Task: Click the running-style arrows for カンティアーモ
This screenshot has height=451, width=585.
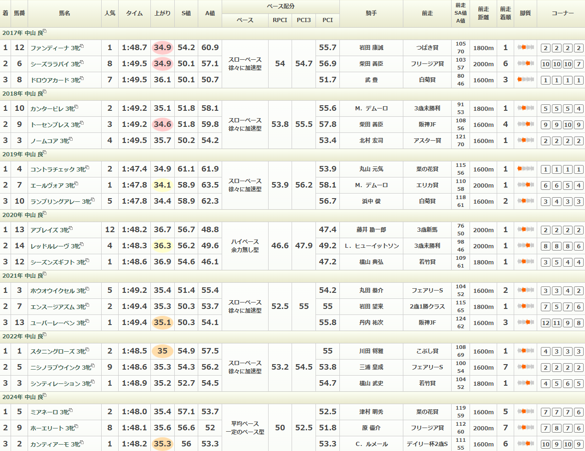Action: coord(525,444)
